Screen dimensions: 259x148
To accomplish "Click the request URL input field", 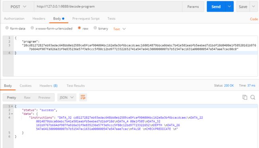I will tap(108, 7).
